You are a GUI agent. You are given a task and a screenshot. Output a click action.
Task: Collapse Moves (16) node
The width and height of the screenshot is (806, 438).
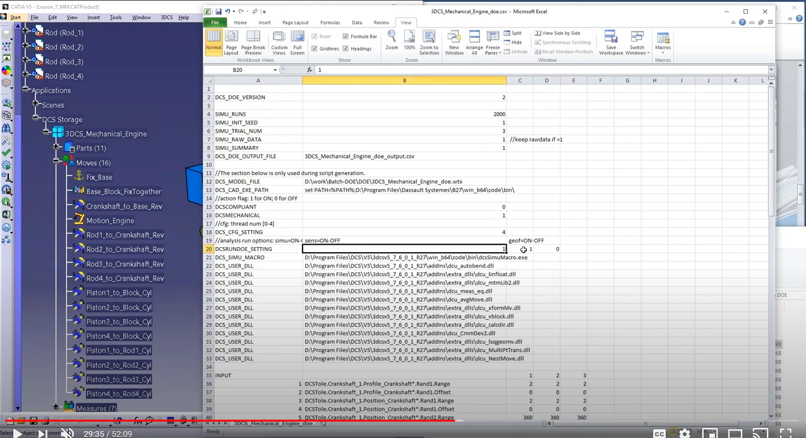(x=56, y=162)
